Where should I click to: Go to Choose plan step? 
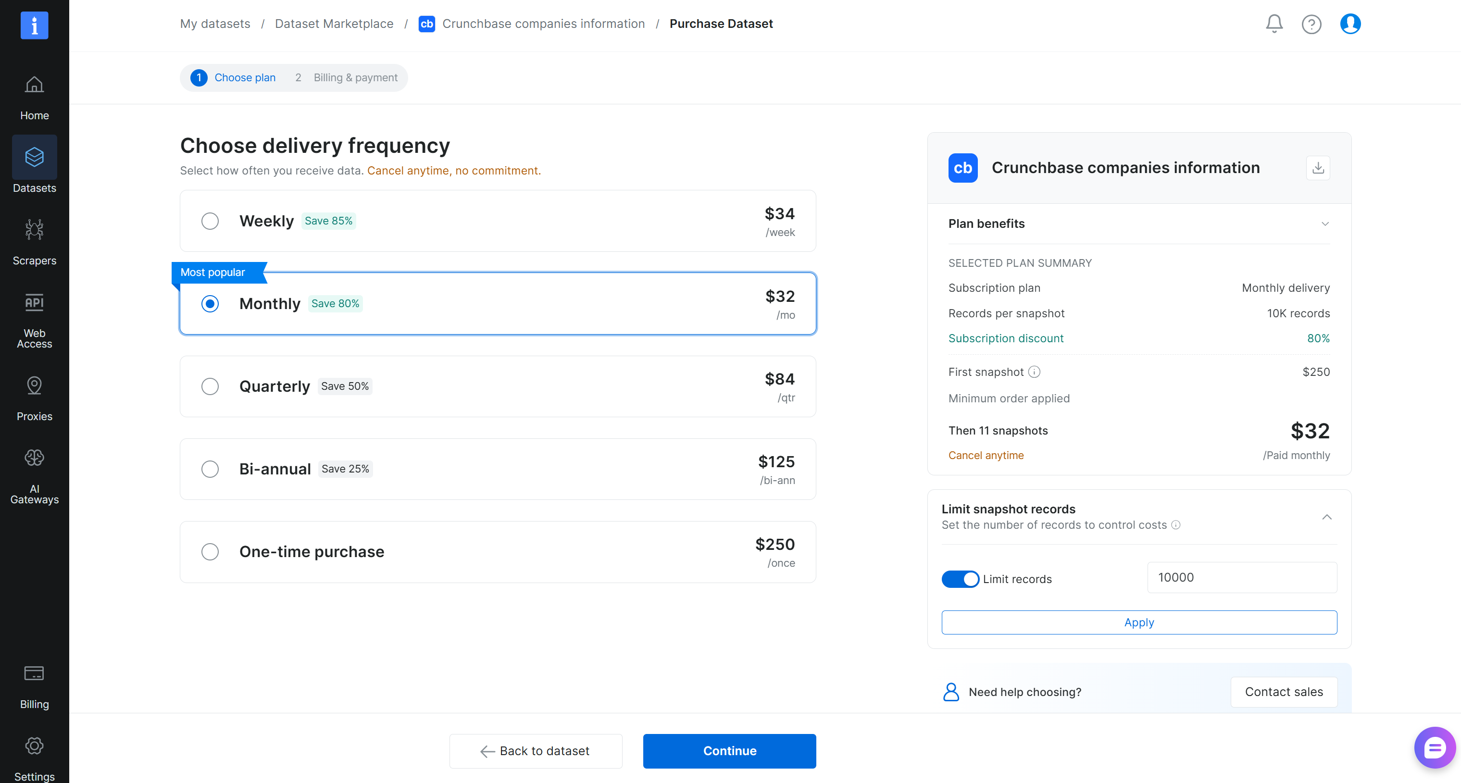pos(233,78)
